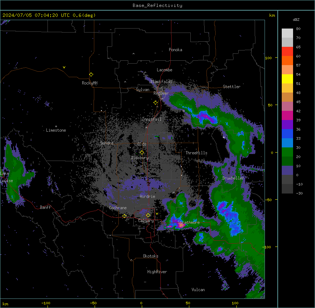Click the Lacombe city label

click(x=164, y=70)
